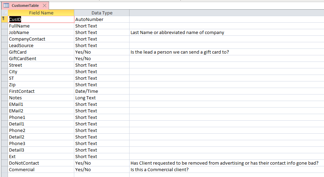This screenshot has width=324, height=177.
Task: Click the primary key icon beside CusID
Action: click(x=4, y=19)
